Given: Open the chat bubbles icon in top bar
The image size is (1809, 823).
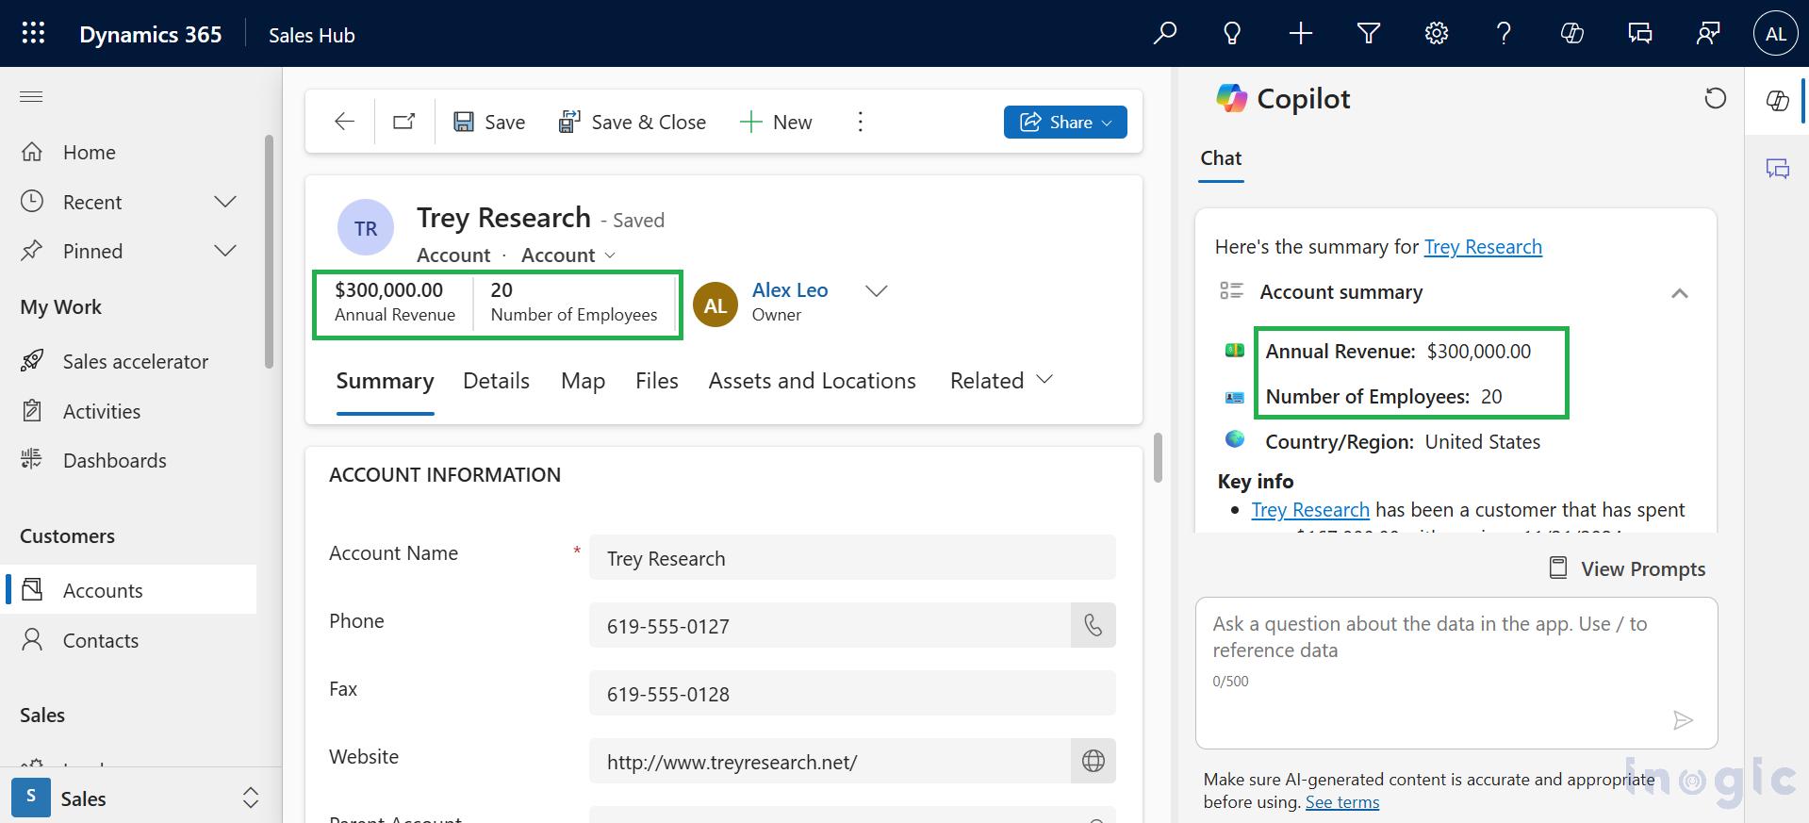Looking at the screenshot, I should (x=1640, y=33).
